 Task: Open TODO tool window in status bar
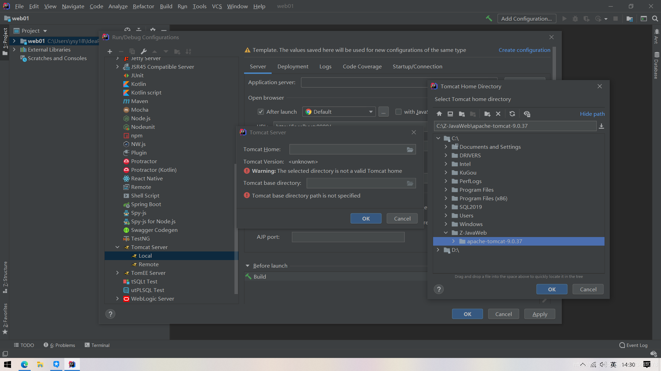click(x=24, y=345)
